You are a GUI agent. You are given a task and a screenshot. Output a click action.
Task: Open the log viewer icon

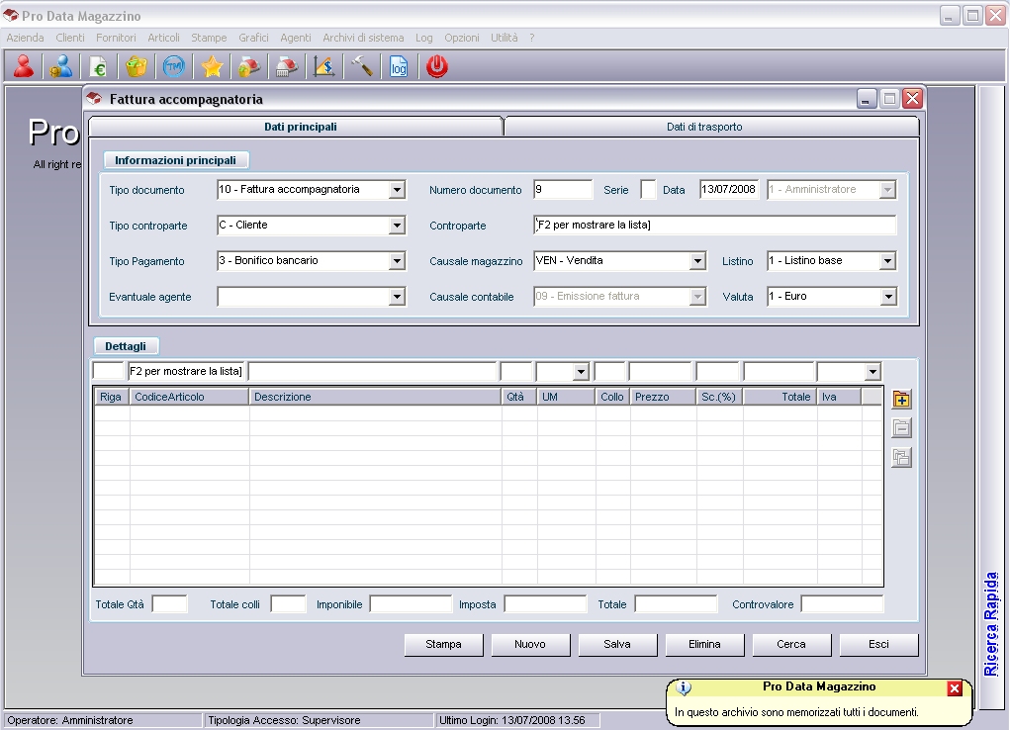(399, 67)
